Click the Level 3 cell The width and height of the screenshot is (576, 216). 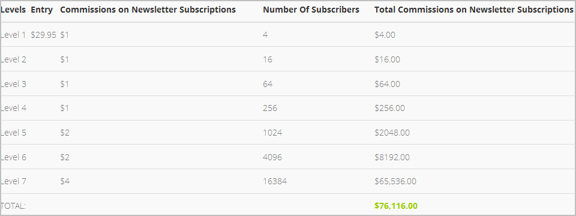[13, 84]
